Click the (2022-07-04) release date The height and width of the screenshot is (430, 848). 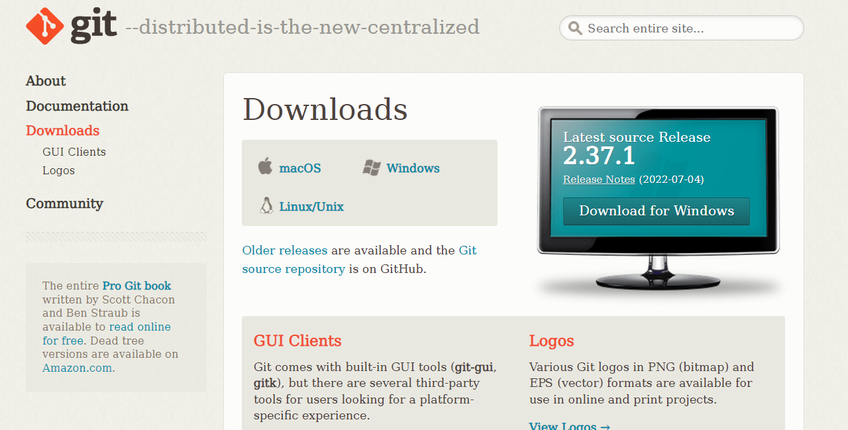click(x=671, y=180)
